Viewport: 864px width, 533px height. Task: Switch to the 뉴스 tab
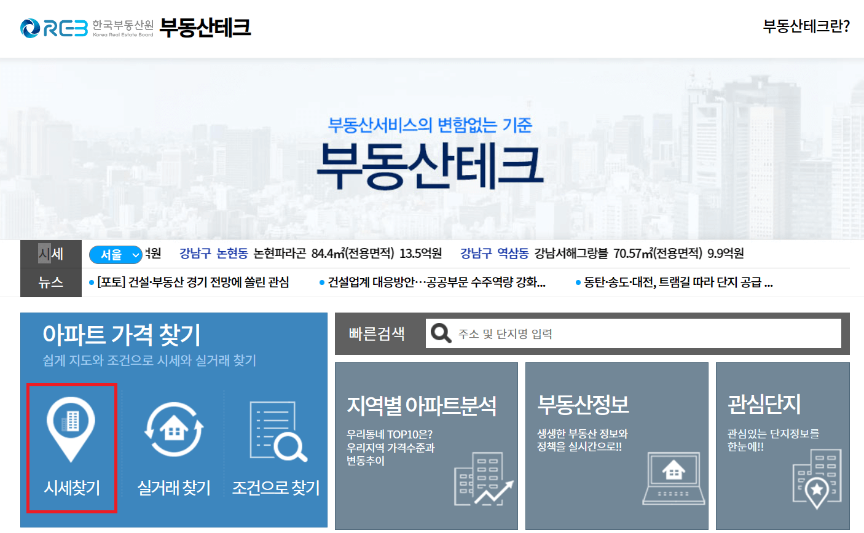click(50, 282)
